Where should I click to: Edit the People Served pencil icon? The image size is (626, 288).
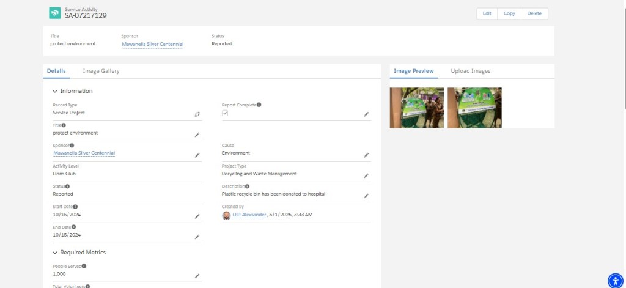197,276
